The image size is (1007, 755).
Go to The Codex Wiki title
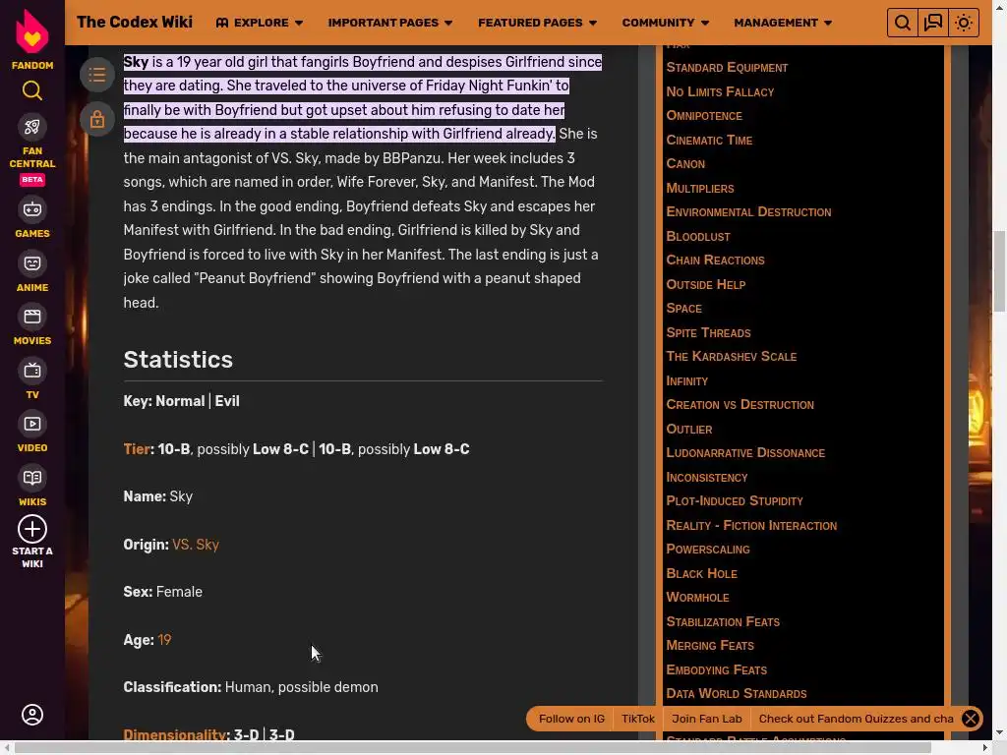coord(135,22)
